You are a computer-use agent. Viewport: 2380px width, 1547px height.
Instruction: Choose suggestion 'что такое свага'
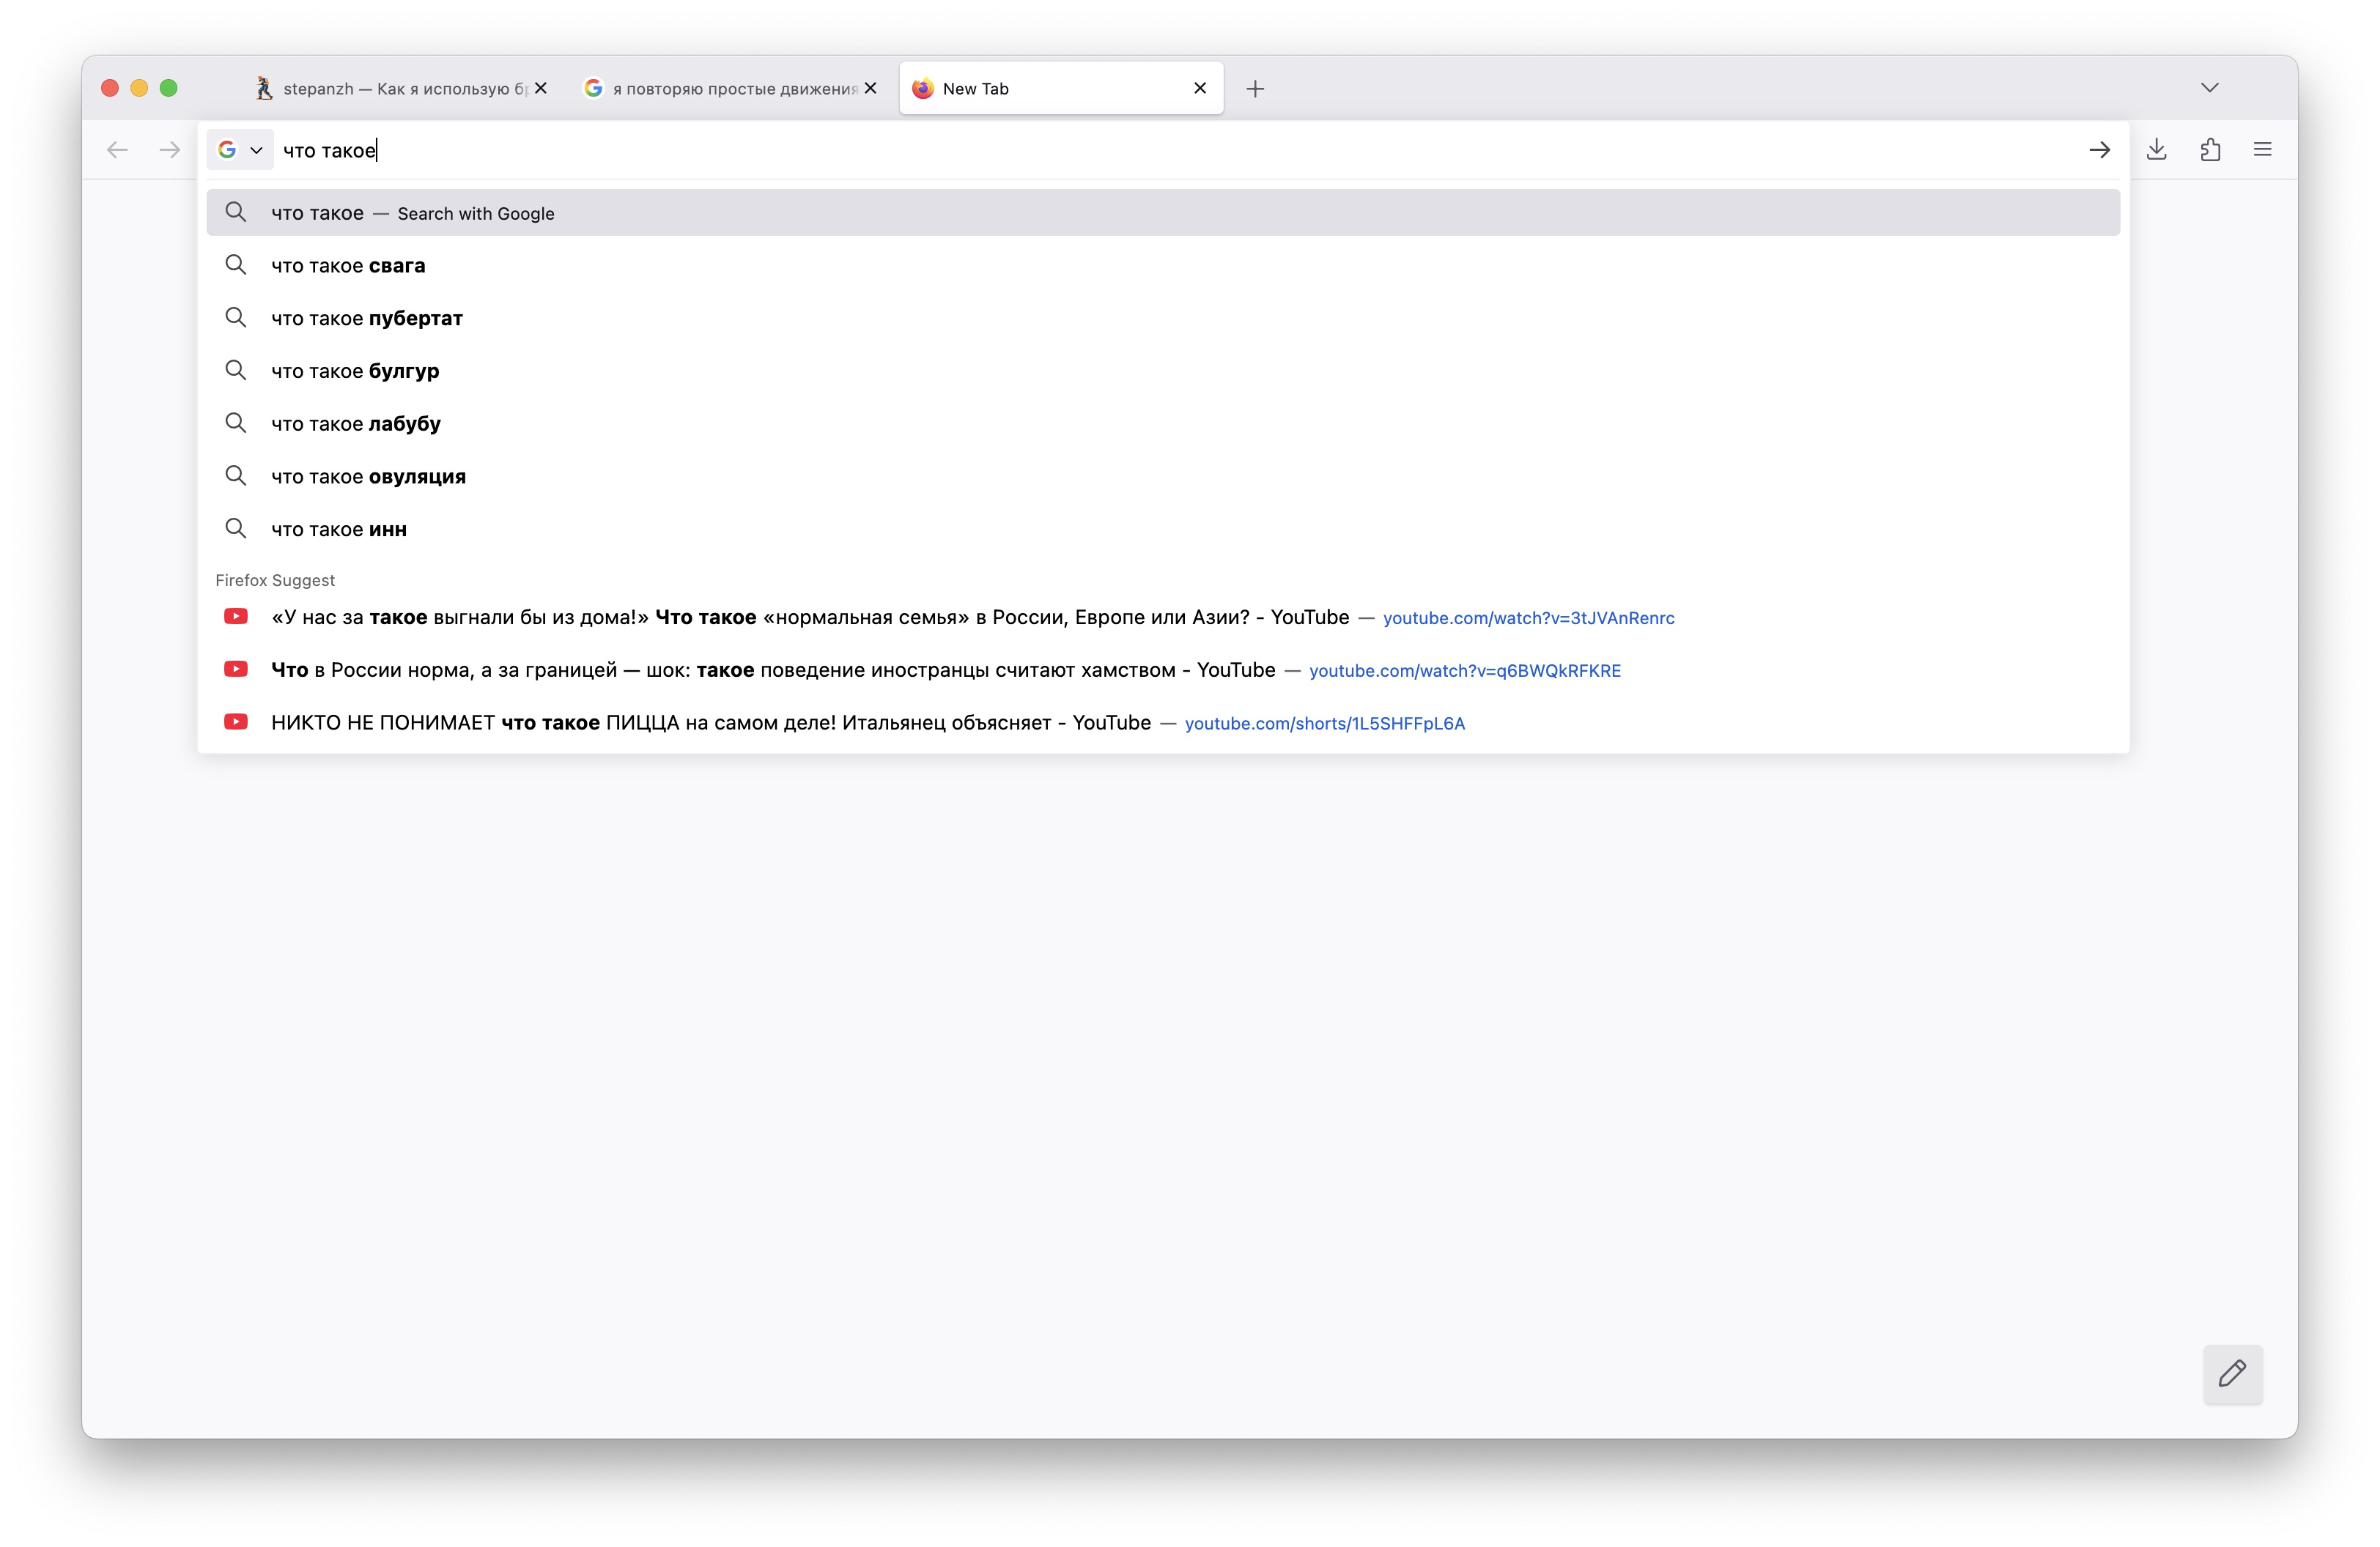point(1163,265)
